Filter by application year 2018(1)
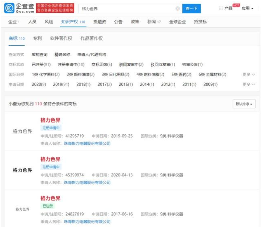 pyautogui.click(x=83, y=84)
